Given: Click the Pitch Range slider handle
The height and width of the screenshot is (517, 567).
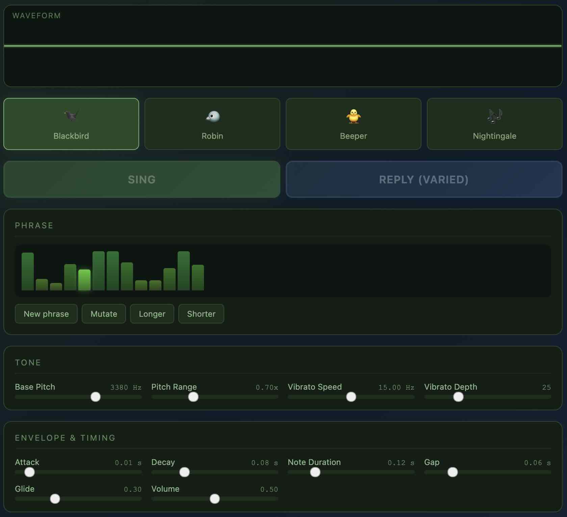Looking at the screenshot, I should click(193, 397).
